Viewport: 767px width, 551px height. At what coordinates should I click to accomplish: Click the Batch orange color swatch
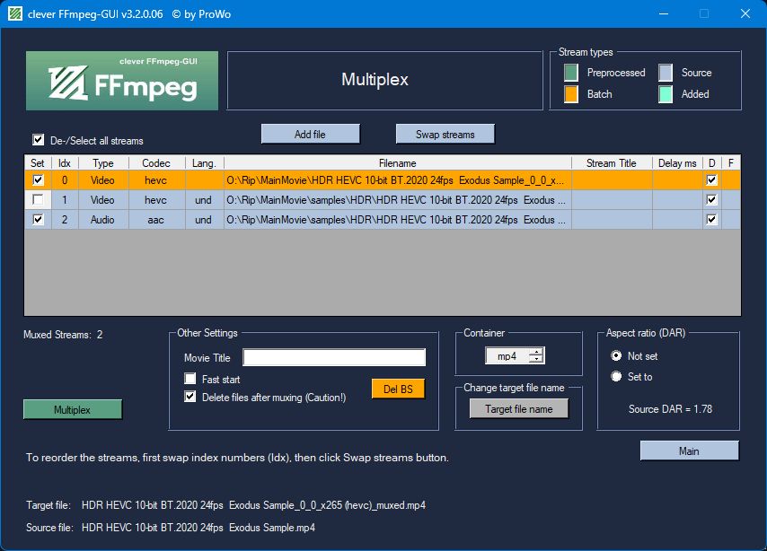point(570,94)
